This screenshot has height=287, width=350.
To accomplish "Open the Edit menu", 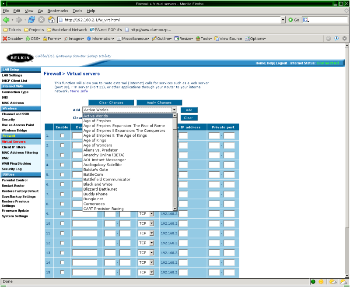I will tap(17, 11).
